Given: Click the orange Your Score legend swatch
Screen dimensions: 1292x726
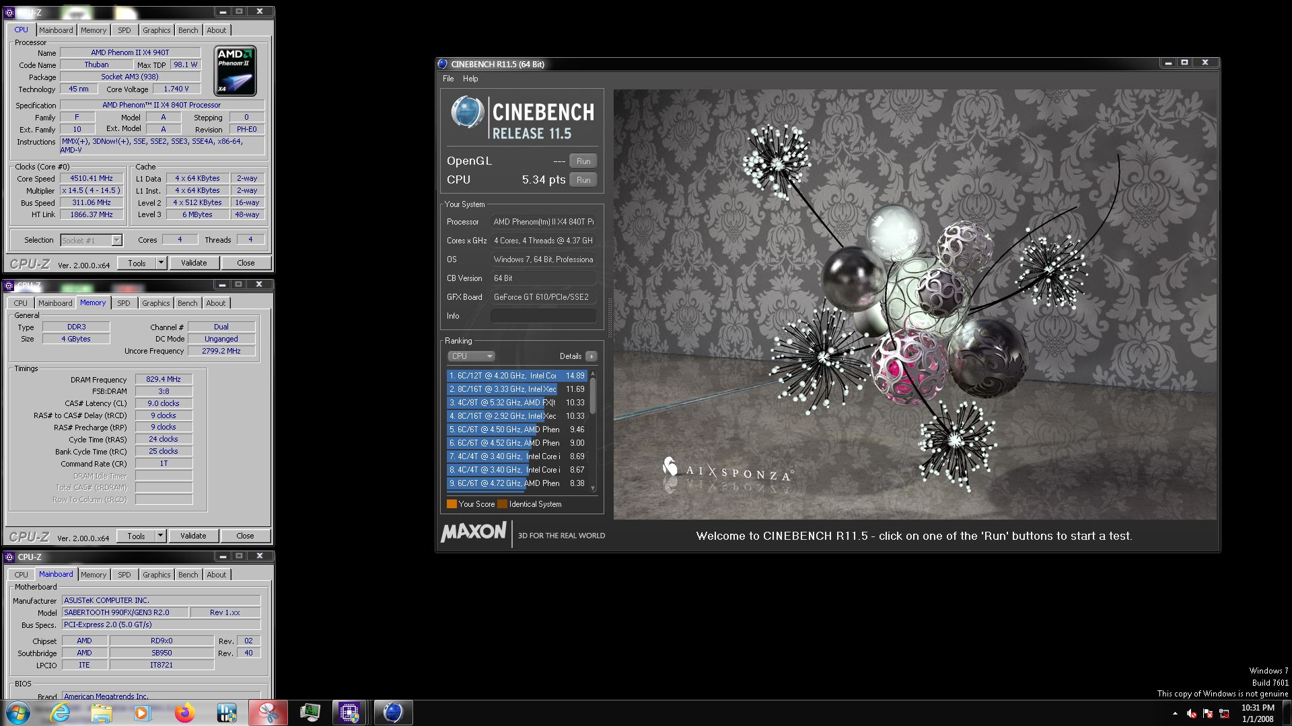Looking at the screenshot, I should (452, 504).
